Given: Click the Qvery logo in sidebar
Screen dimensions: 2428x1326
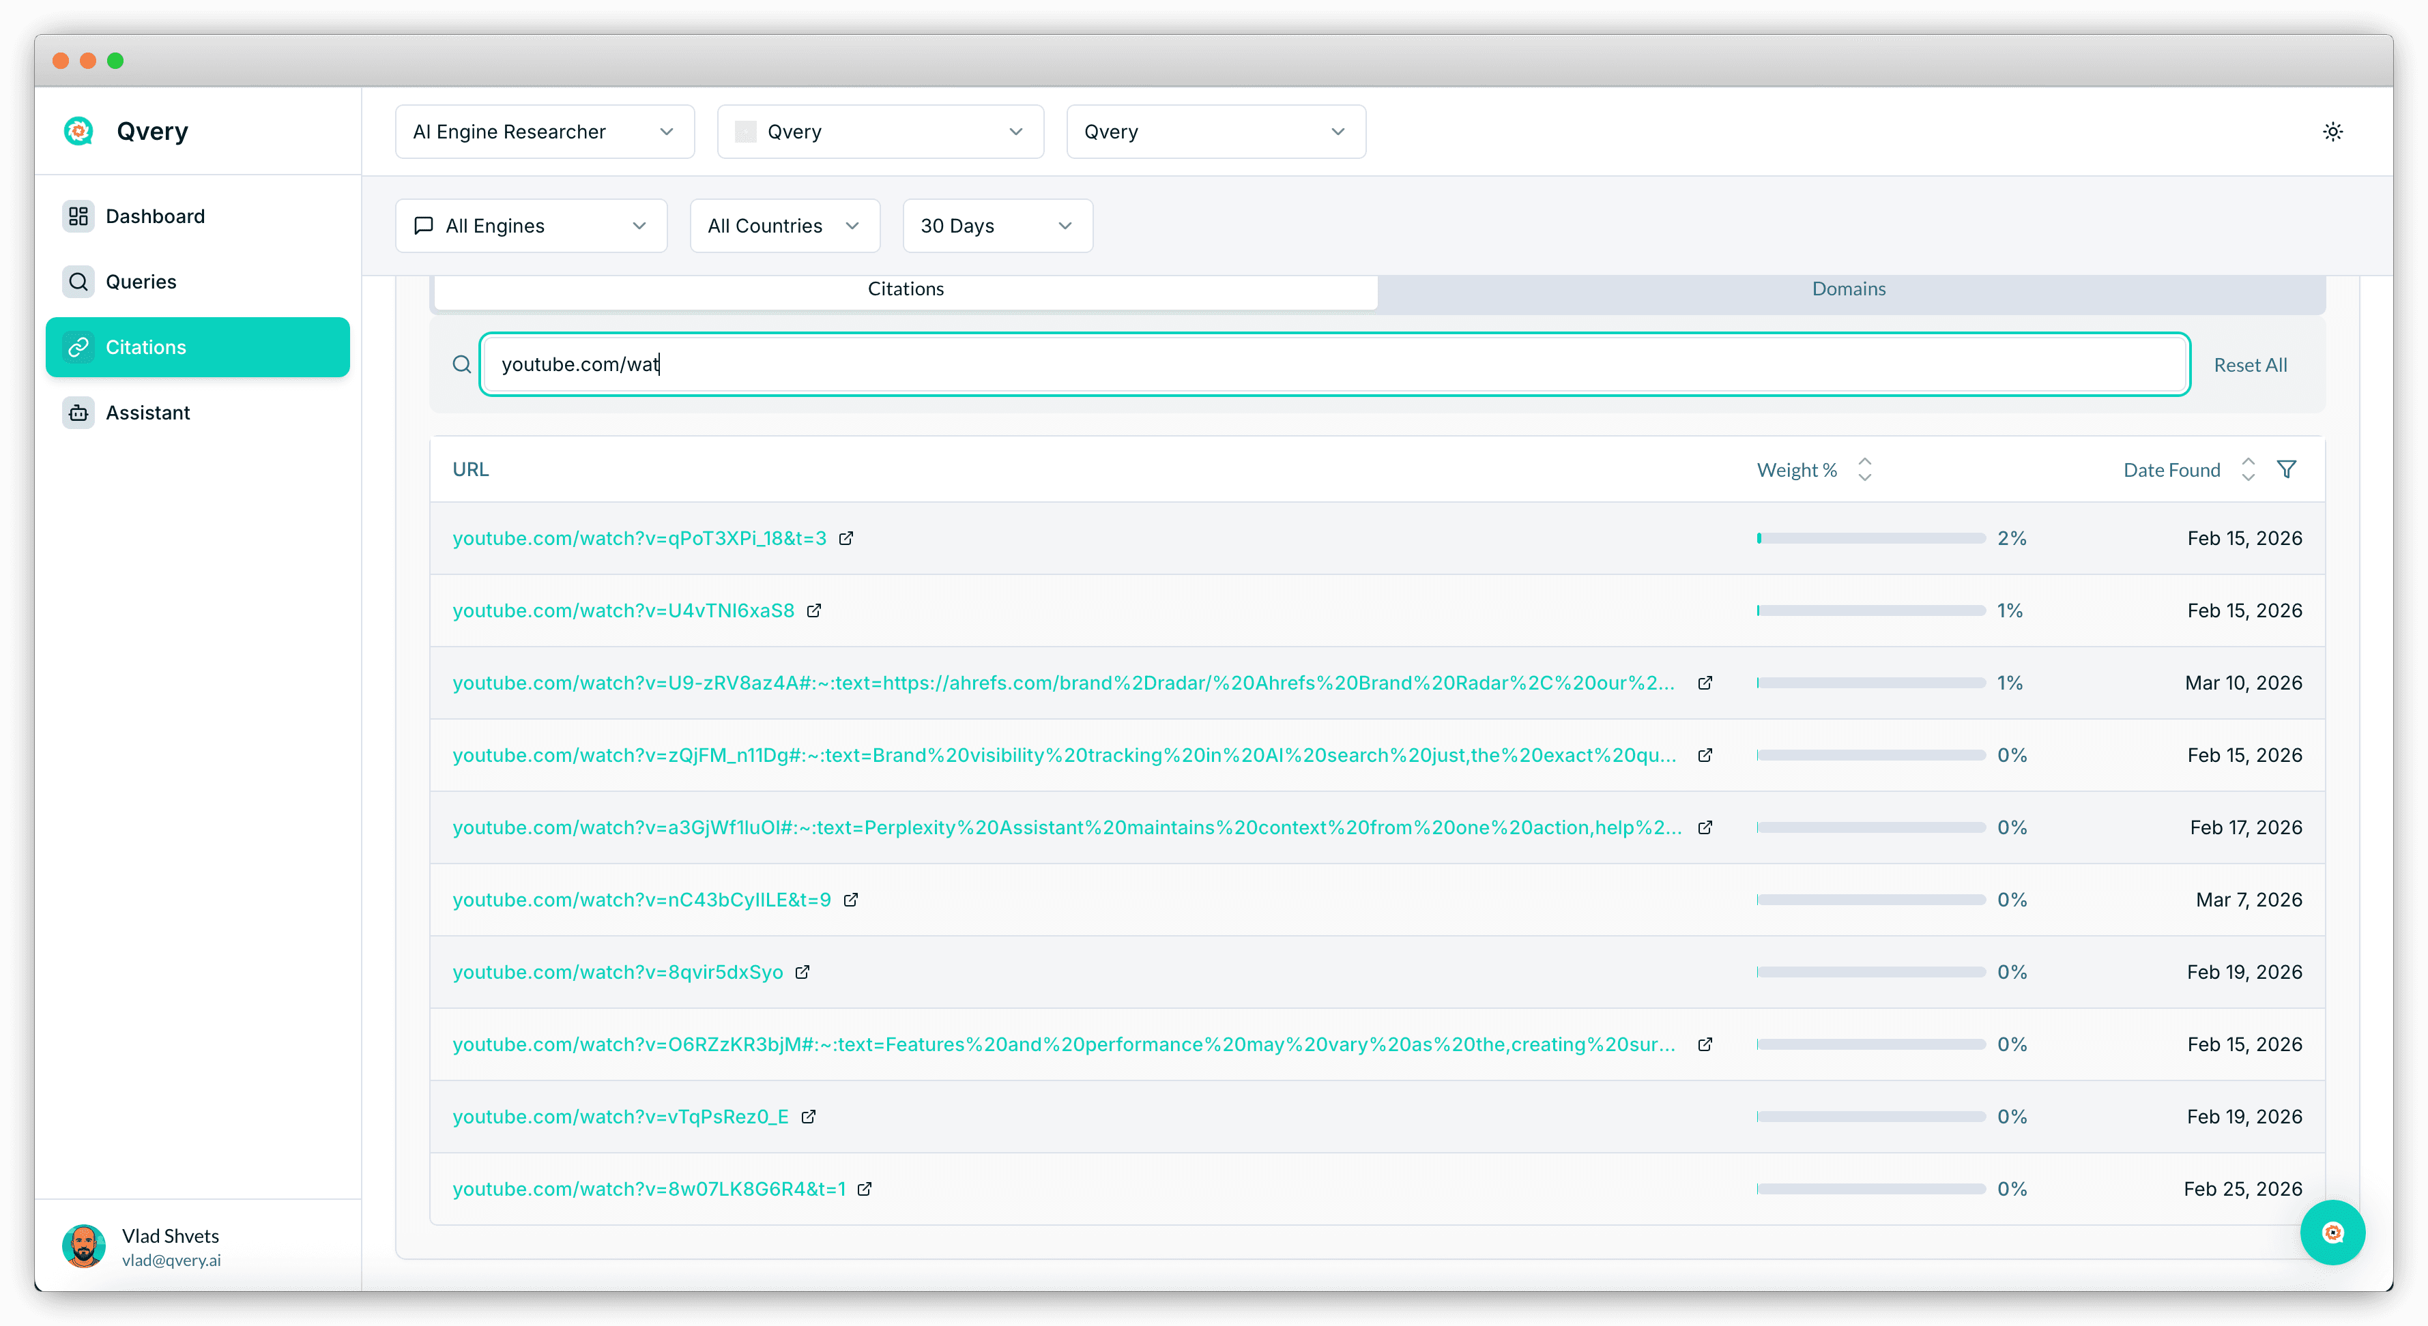Looking at the screenshot, I should (79, 131).
